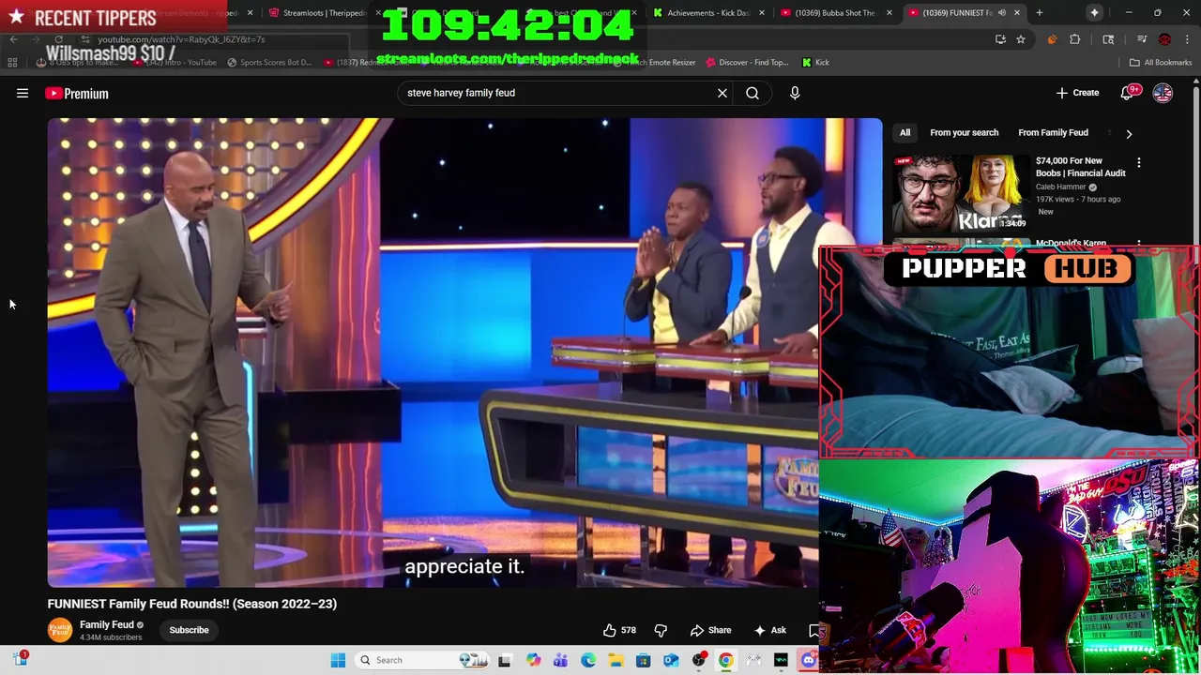Open Chrome three-dot menu
The width and height of the screenshot is (1201, 675).
[1188, 39]
